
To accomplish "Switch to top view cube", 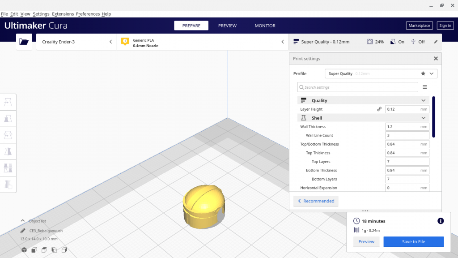I will coord(44,250).
